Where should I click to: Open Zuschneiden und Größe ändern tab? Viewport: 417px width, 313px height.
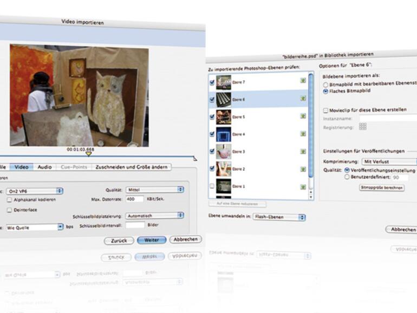pos(132,167)
